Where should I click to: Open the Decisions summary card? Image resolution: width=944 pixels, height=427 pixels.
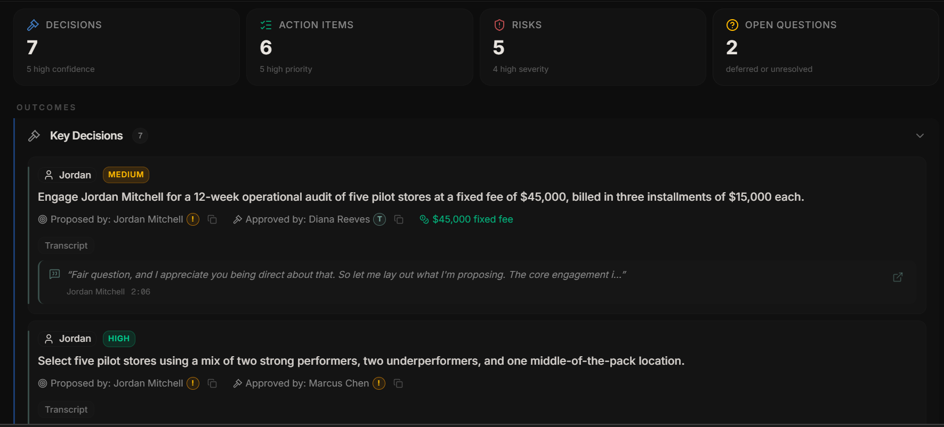tap(126, 47)
